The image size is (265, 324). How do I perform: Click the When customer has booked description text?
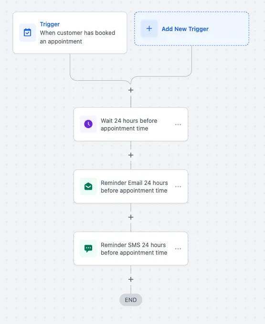click(x=77, y=37)
